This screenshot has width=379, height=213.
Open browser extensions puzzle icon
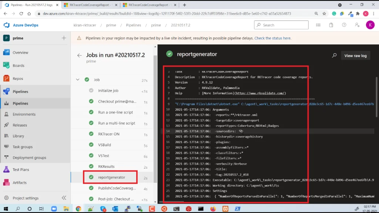358,14
